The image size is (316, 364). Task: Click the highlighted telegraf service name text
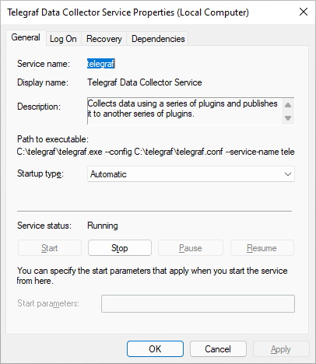(x=101, y=64)
